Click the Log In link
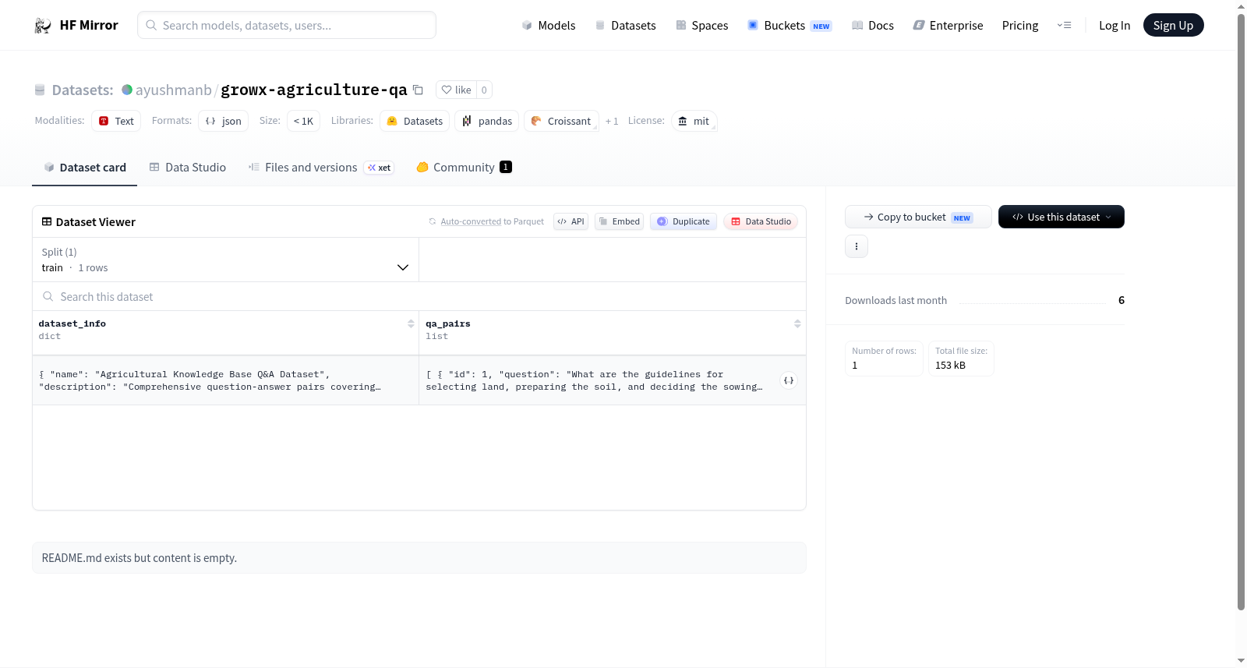The width and height of the screenshot is (1247, 668). 1115,26
